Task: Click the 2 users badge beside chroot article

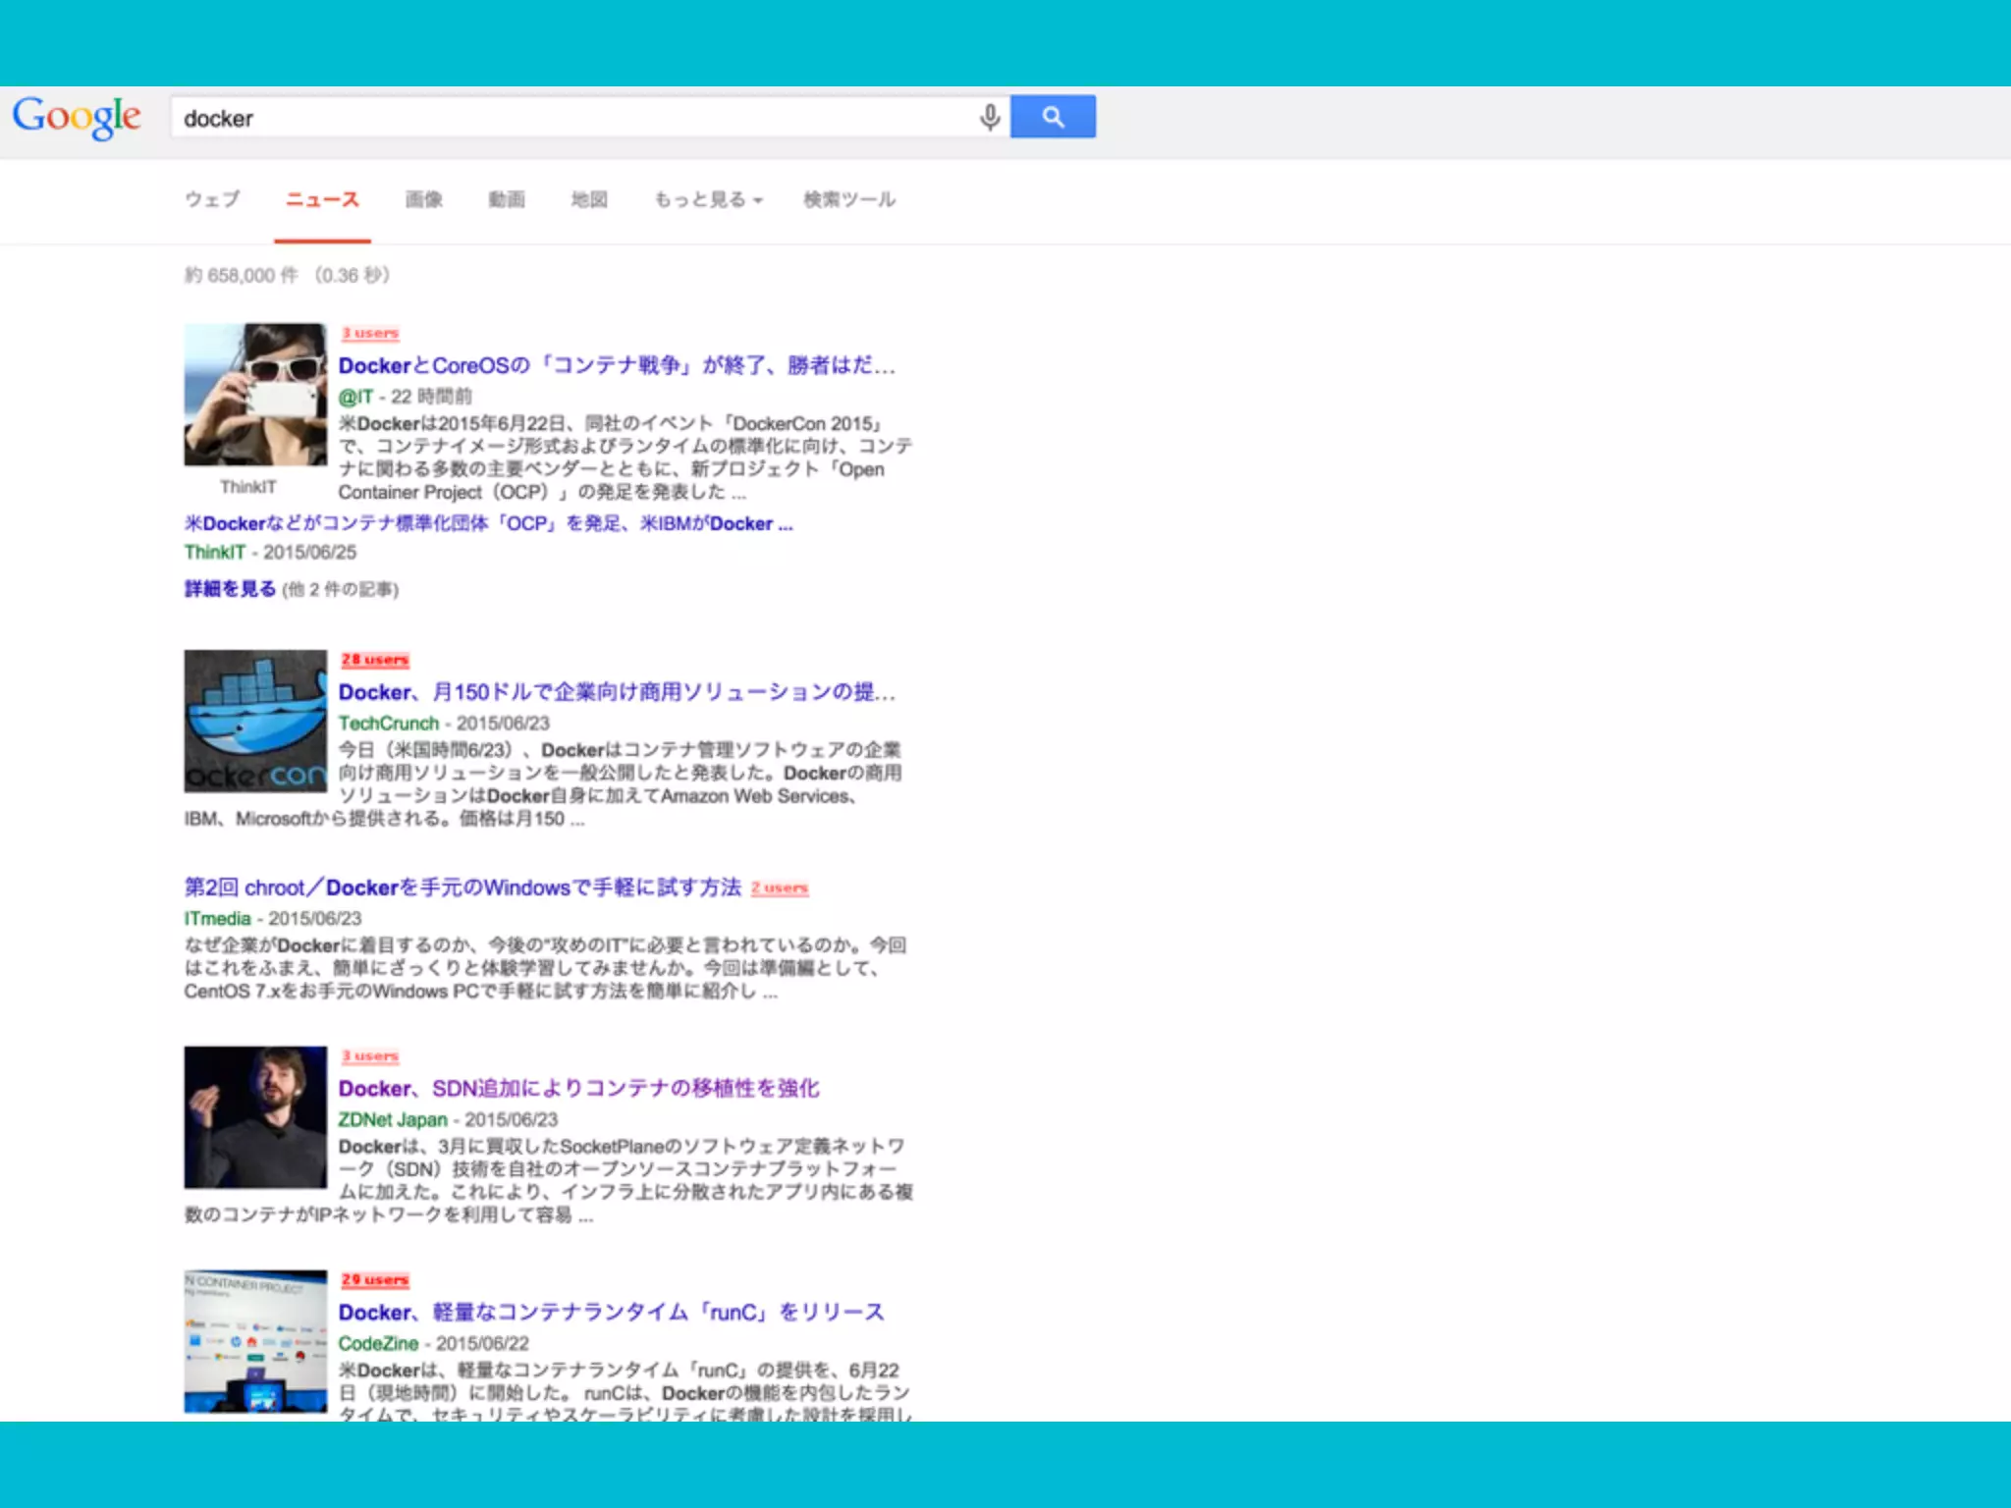Action: [780, 889]
